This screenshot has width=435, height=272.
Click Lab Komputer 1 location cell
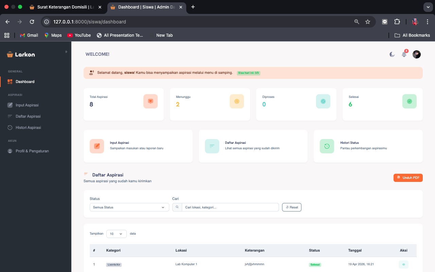186,264
